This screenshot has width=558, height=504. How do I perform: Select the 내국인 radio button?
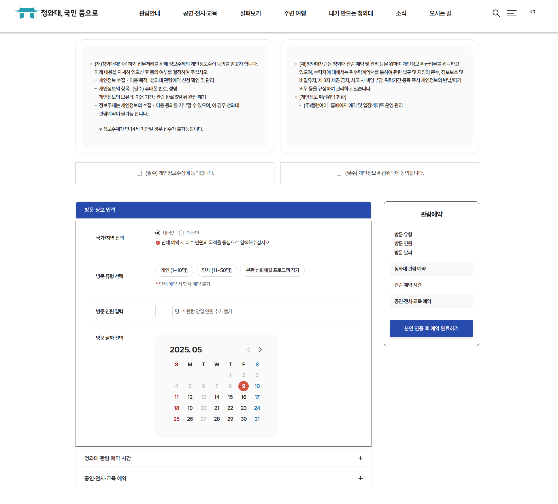point(158,233)
